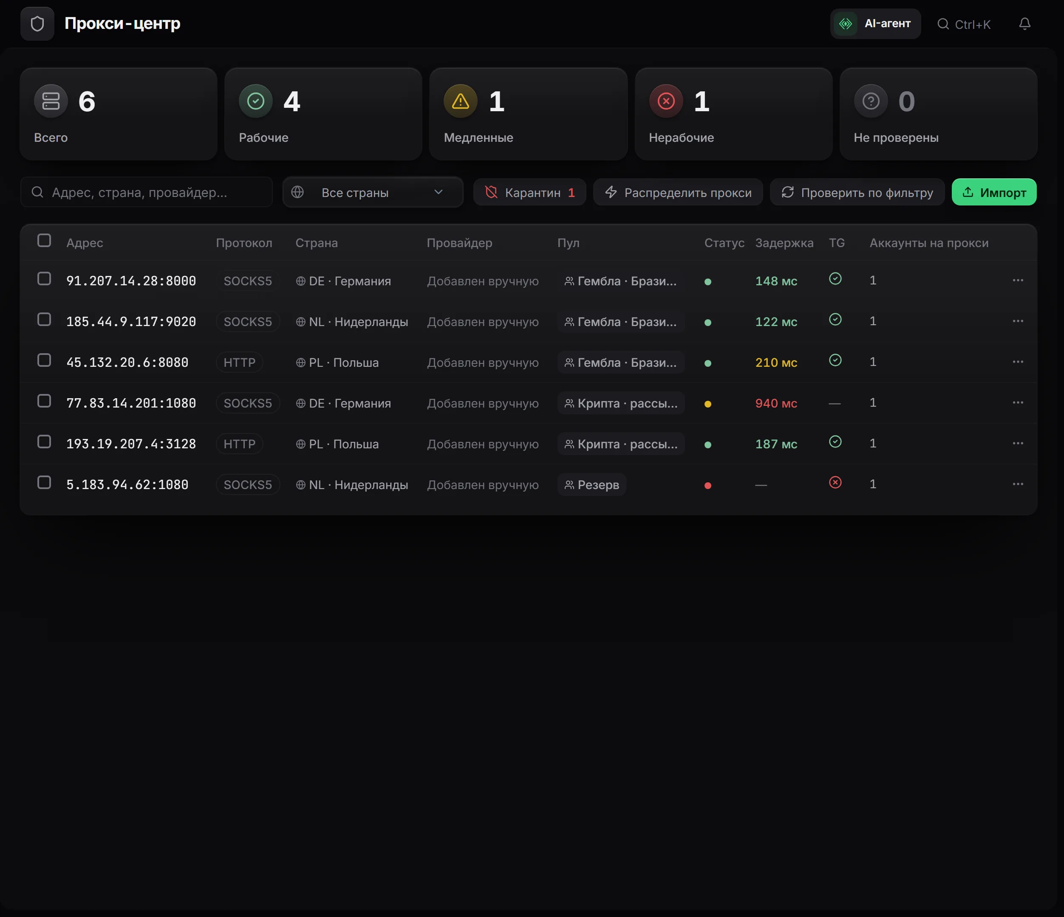Click the Статус column header

click(x=724, y=243)
